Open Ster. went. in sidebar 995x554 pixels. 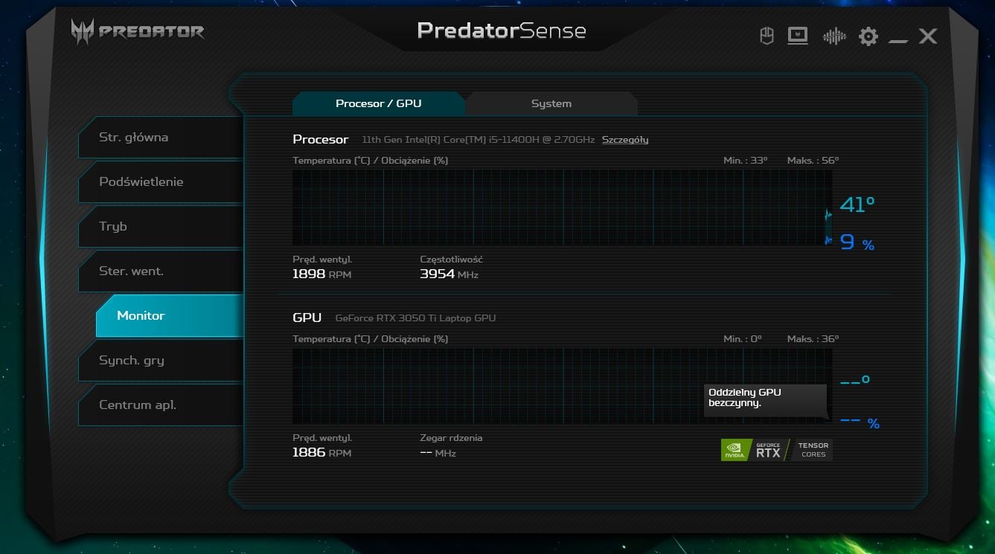[x=161, y=271]
